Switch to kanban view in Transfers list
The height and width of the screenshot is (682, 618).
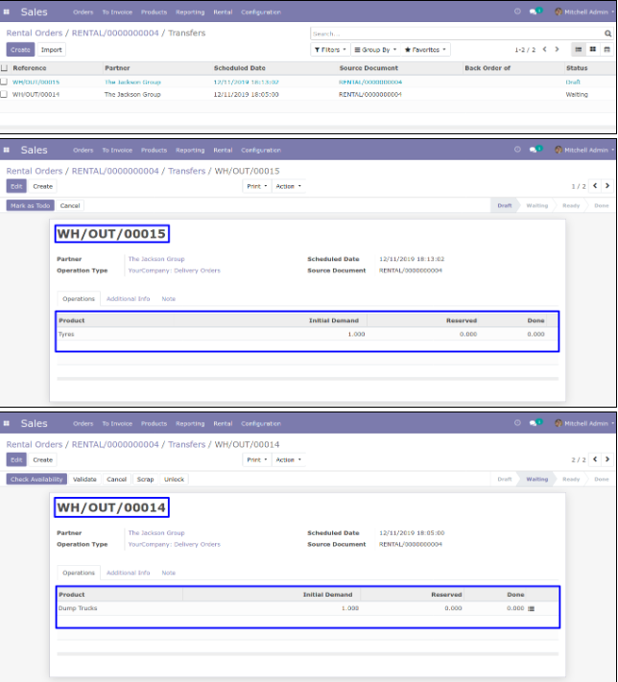tap(592, 49)
